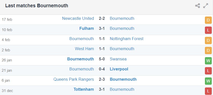Screen dimensions: 213x95
Task: Click the L badge for Liverpool match
Action: click(x=208, y=71)
